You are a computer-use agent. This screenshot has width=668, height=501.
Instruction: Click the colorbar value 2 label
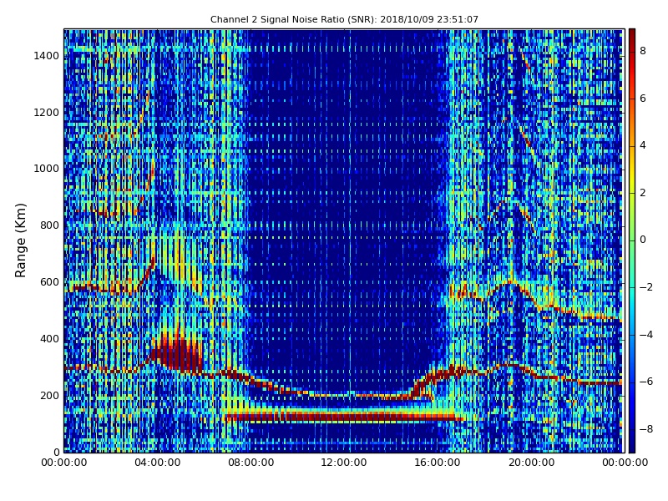643,193
